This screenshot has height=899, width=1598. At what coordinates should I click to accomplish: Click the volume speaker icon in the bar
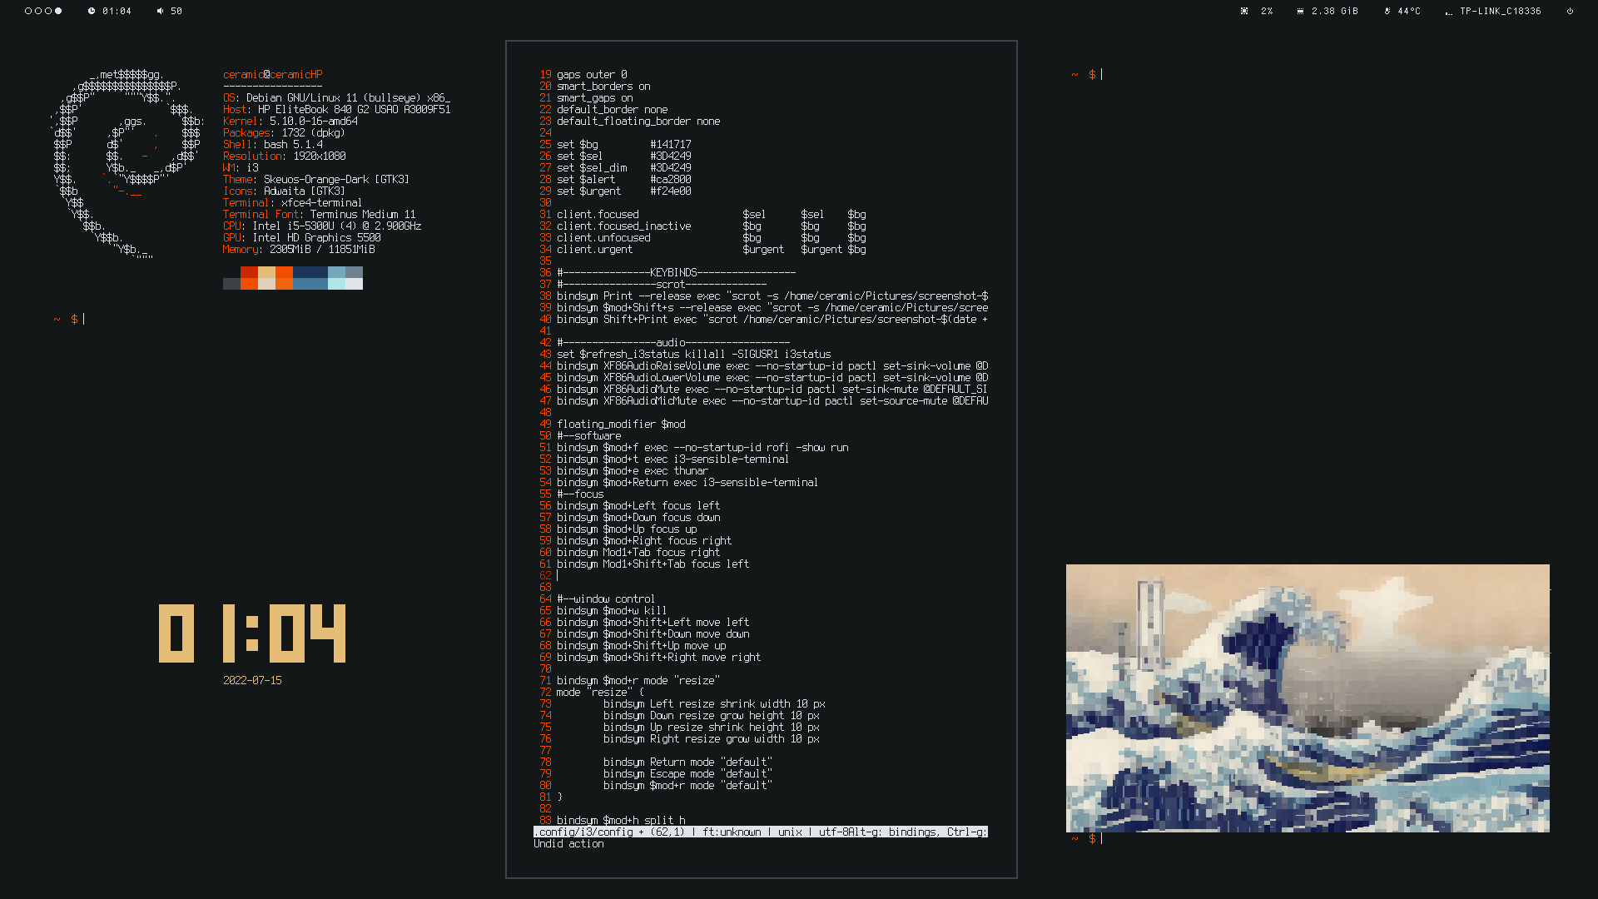coord(160,11)
